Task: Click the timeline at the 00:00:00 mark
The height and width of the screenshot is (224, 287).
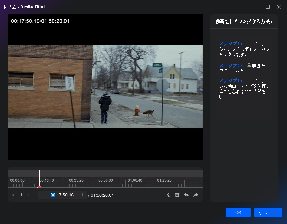Action: tap(17, 180)
